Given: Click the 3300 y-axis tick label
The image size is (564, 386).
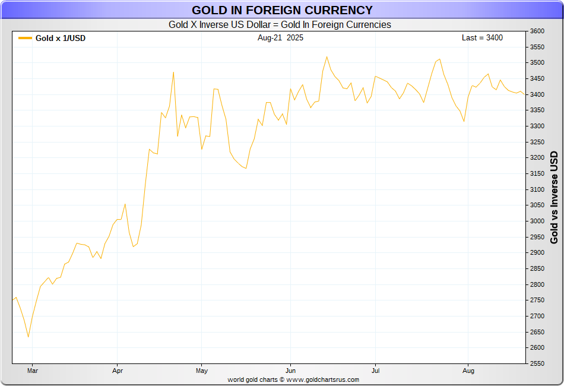Looking at the screenshot, I should click(537, 126).
